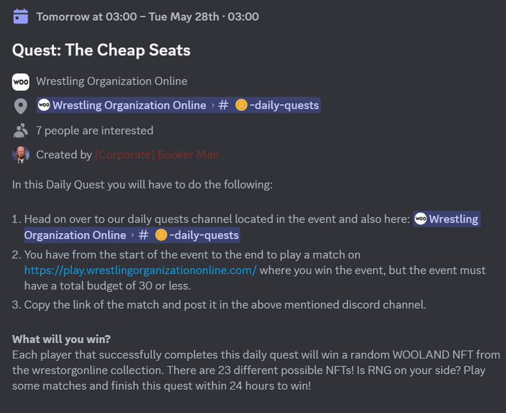Viewport: 506px width, 413px height.
Task: Click WOO icon in step one mention
Action: click(420, 219)
